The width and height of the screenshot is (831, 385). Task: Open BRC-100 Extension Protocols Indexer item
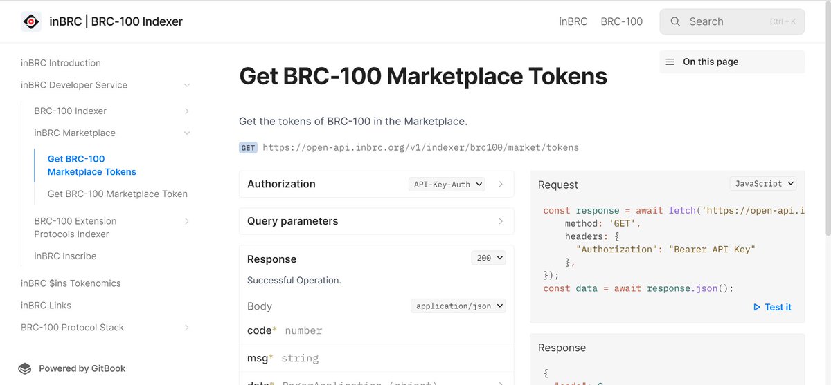click(x=75, y=227)
